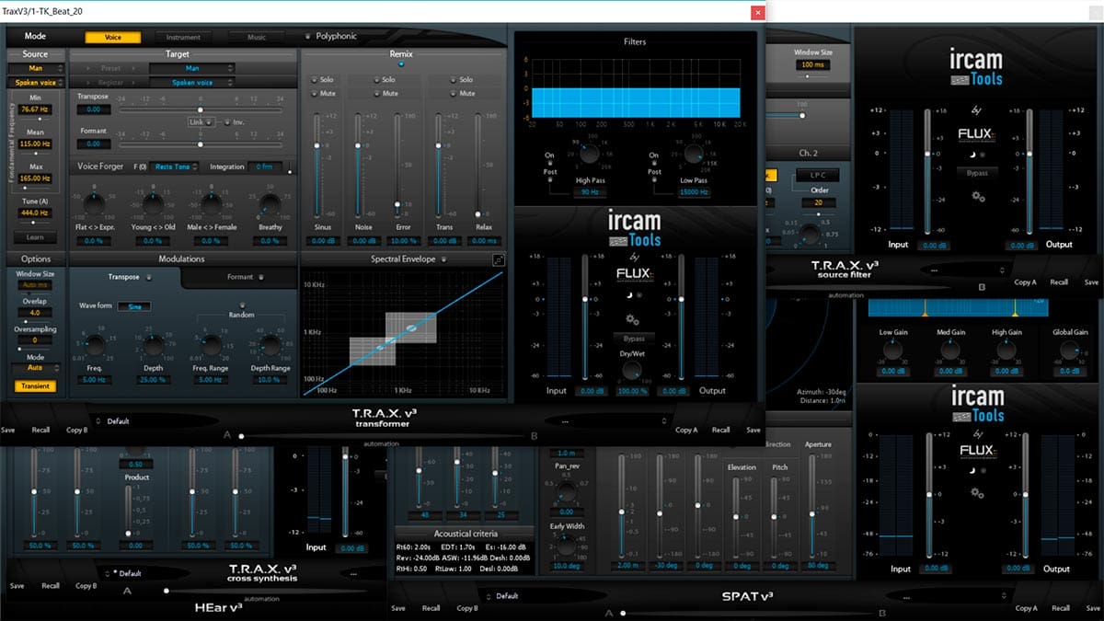This screenshot has width=1104, height=621.
Task: Click Copy A in the Transformer footer
Action: (687, 430)
